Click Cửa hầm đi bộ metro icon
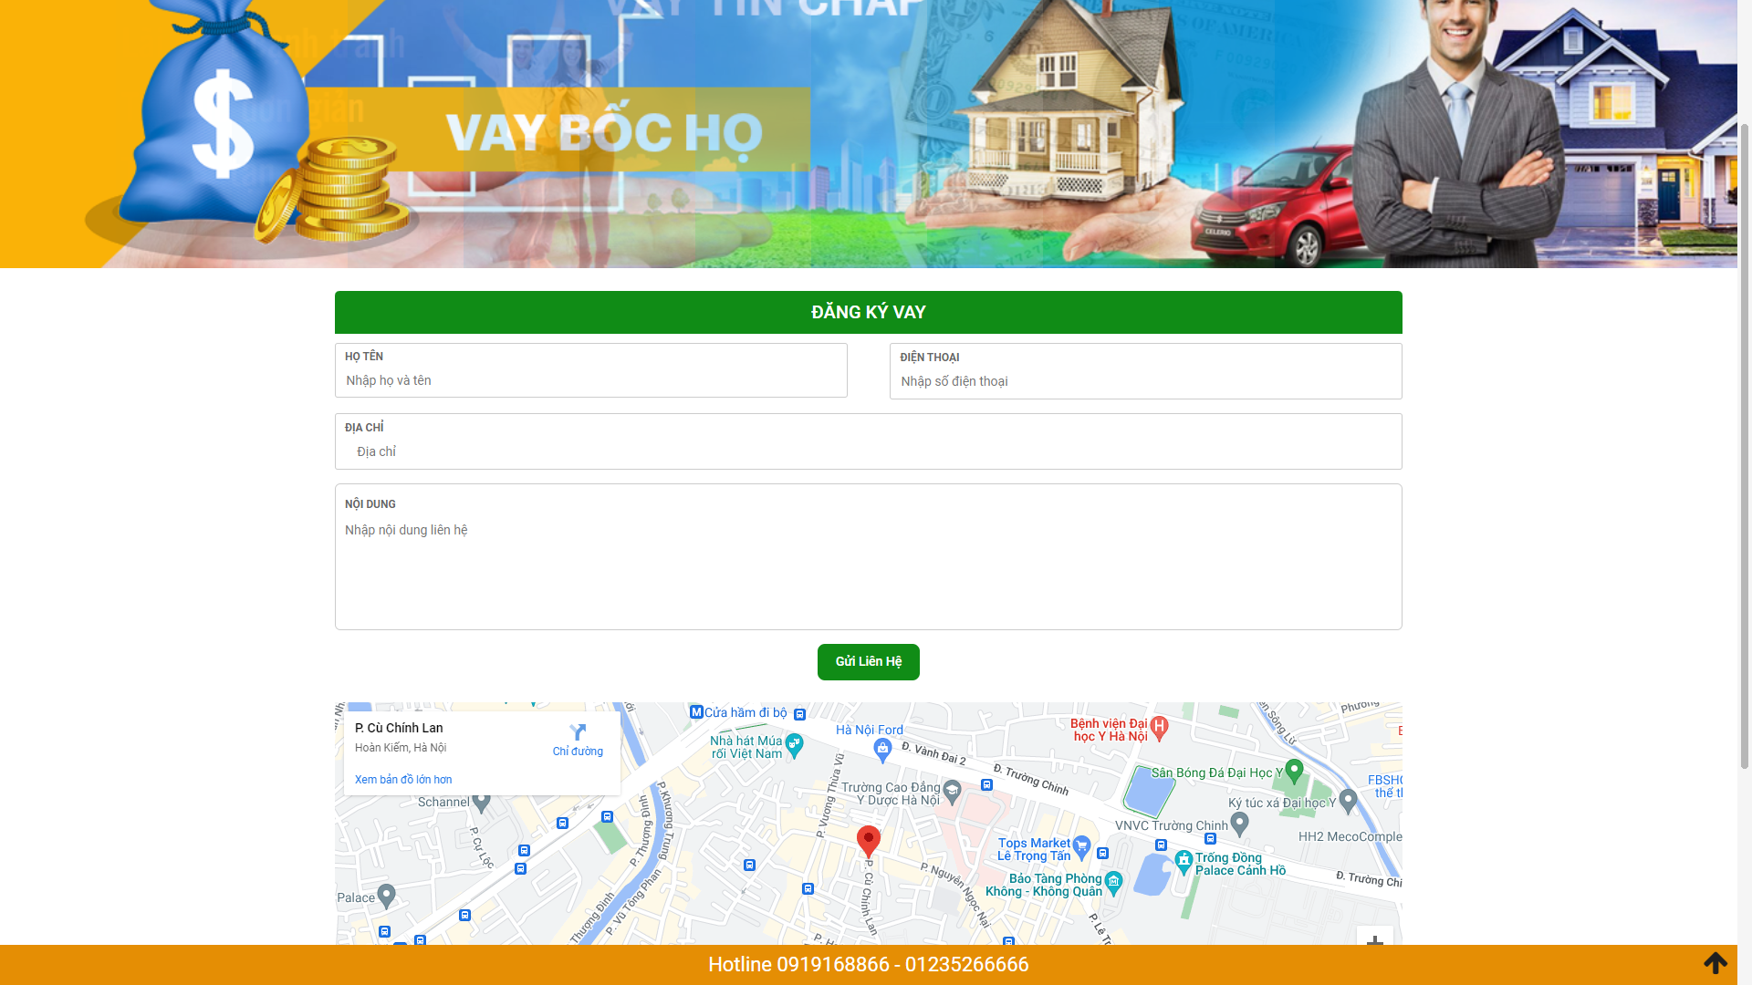The height and width of the screenshot is (985, 1752). click(x=696, y=711)
